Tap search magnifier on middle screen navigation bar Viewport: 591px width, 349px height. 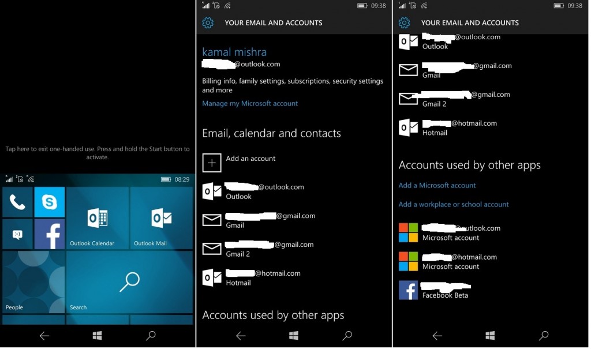pos(347,335)
